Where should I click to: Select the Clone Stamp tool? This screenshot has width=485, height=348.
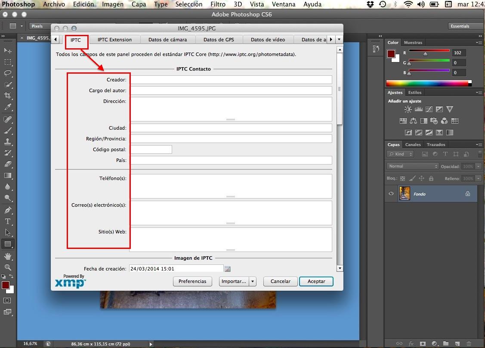pyautogui.click(x=8, y=141)
